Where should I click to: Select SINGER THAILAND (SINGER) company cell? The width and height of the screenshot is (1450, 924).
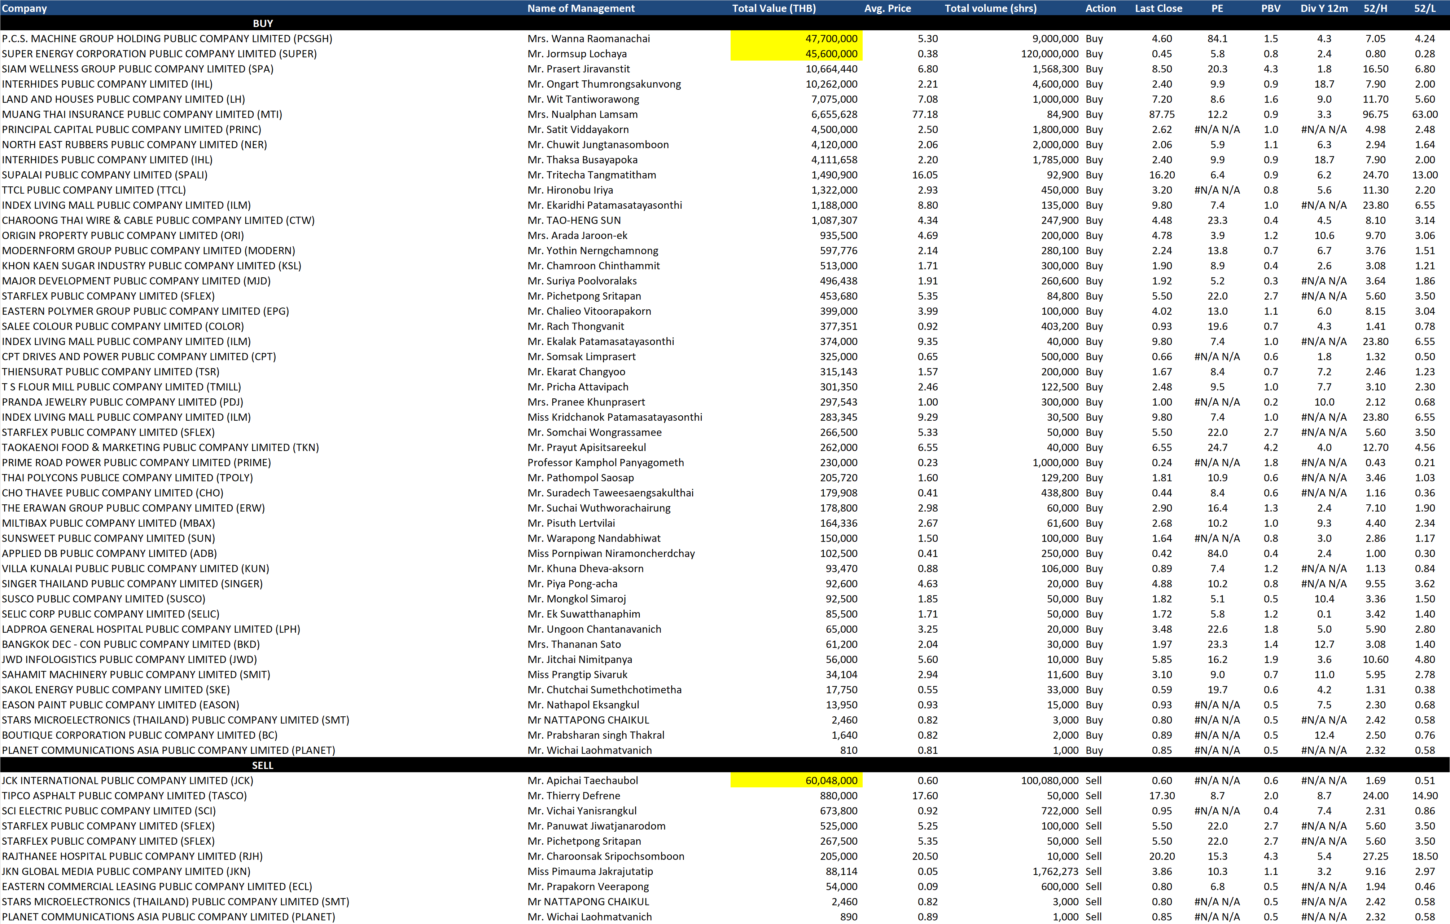132,584
